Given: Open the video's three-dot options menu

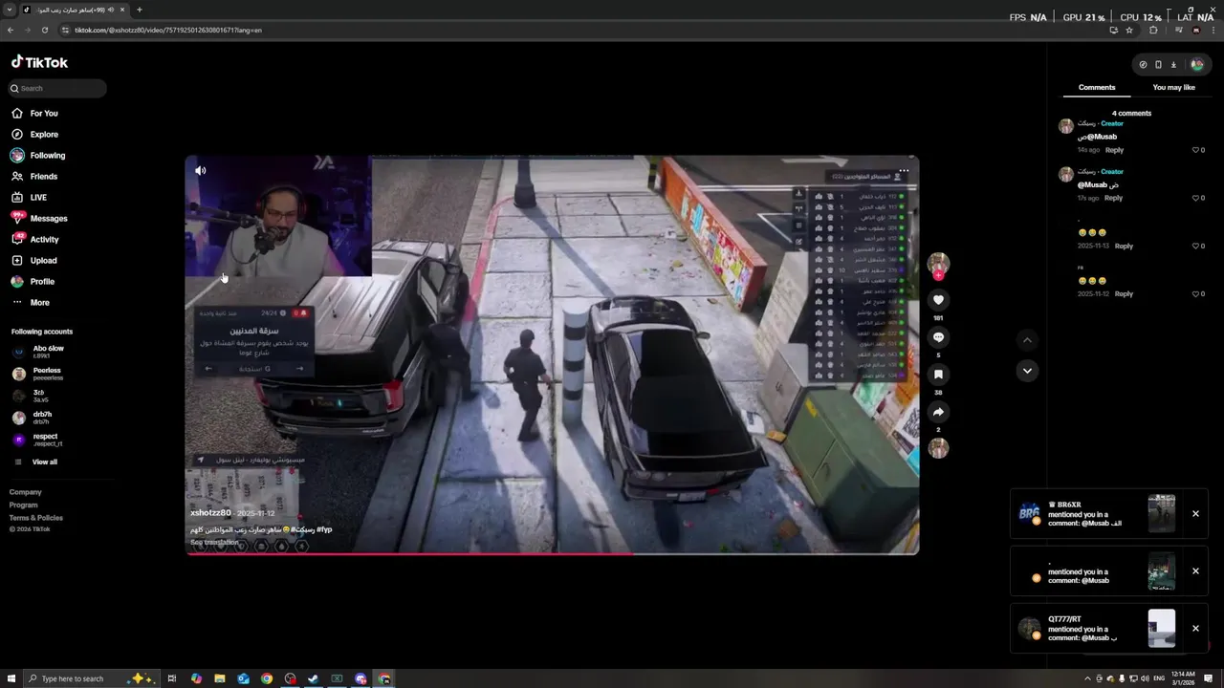Looking at the screenshot, I should [904, 170].
